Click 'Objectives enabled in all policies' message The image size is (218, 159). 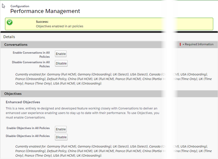pyautogui.click(x=60, y=26)
